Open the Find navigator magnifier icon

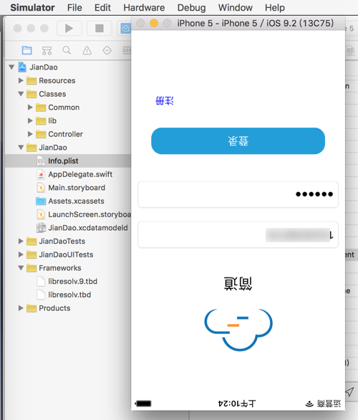[x=67, y=50]
